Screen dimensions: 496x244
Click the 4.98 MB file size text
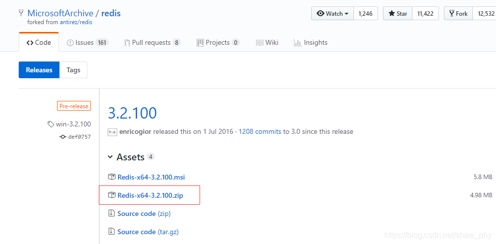[x=481, y=195]
